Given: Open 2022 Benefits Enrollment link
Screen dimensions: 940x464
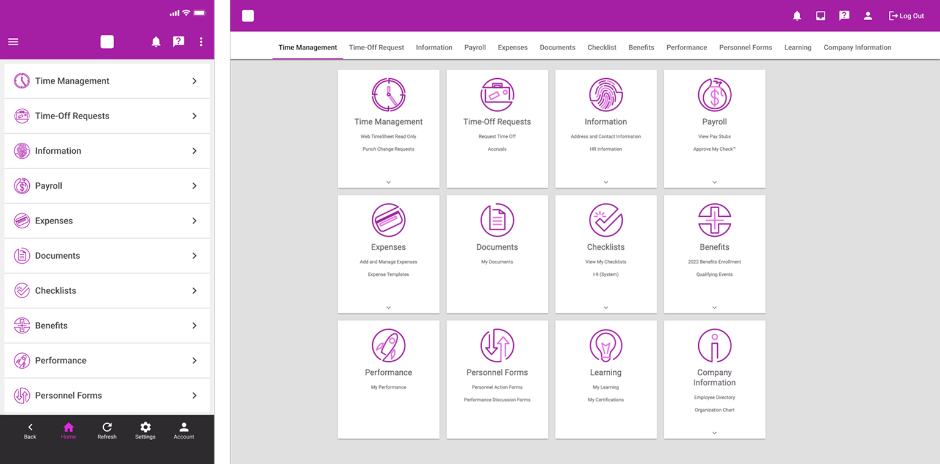Looking at the screenshot, I should (714, 262).
